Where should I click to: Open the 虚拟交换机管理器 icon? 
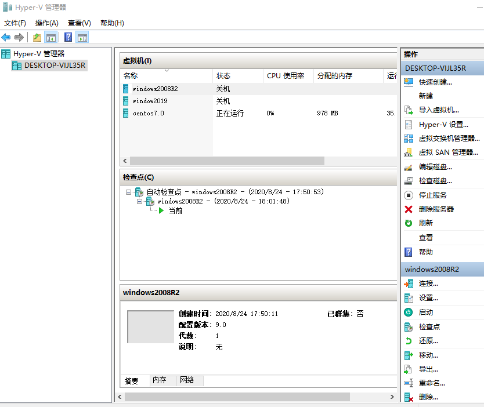point(409,139)
